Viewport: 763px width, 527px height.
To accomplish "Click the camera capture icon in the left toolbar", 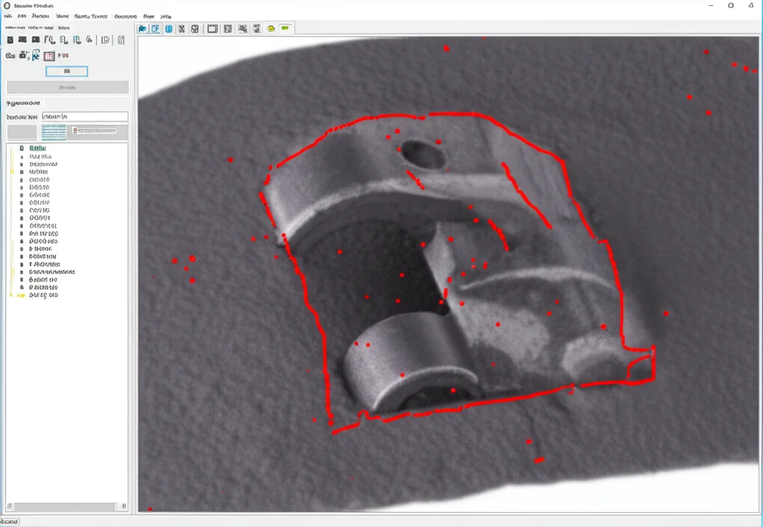I will [x=23, y=55].
